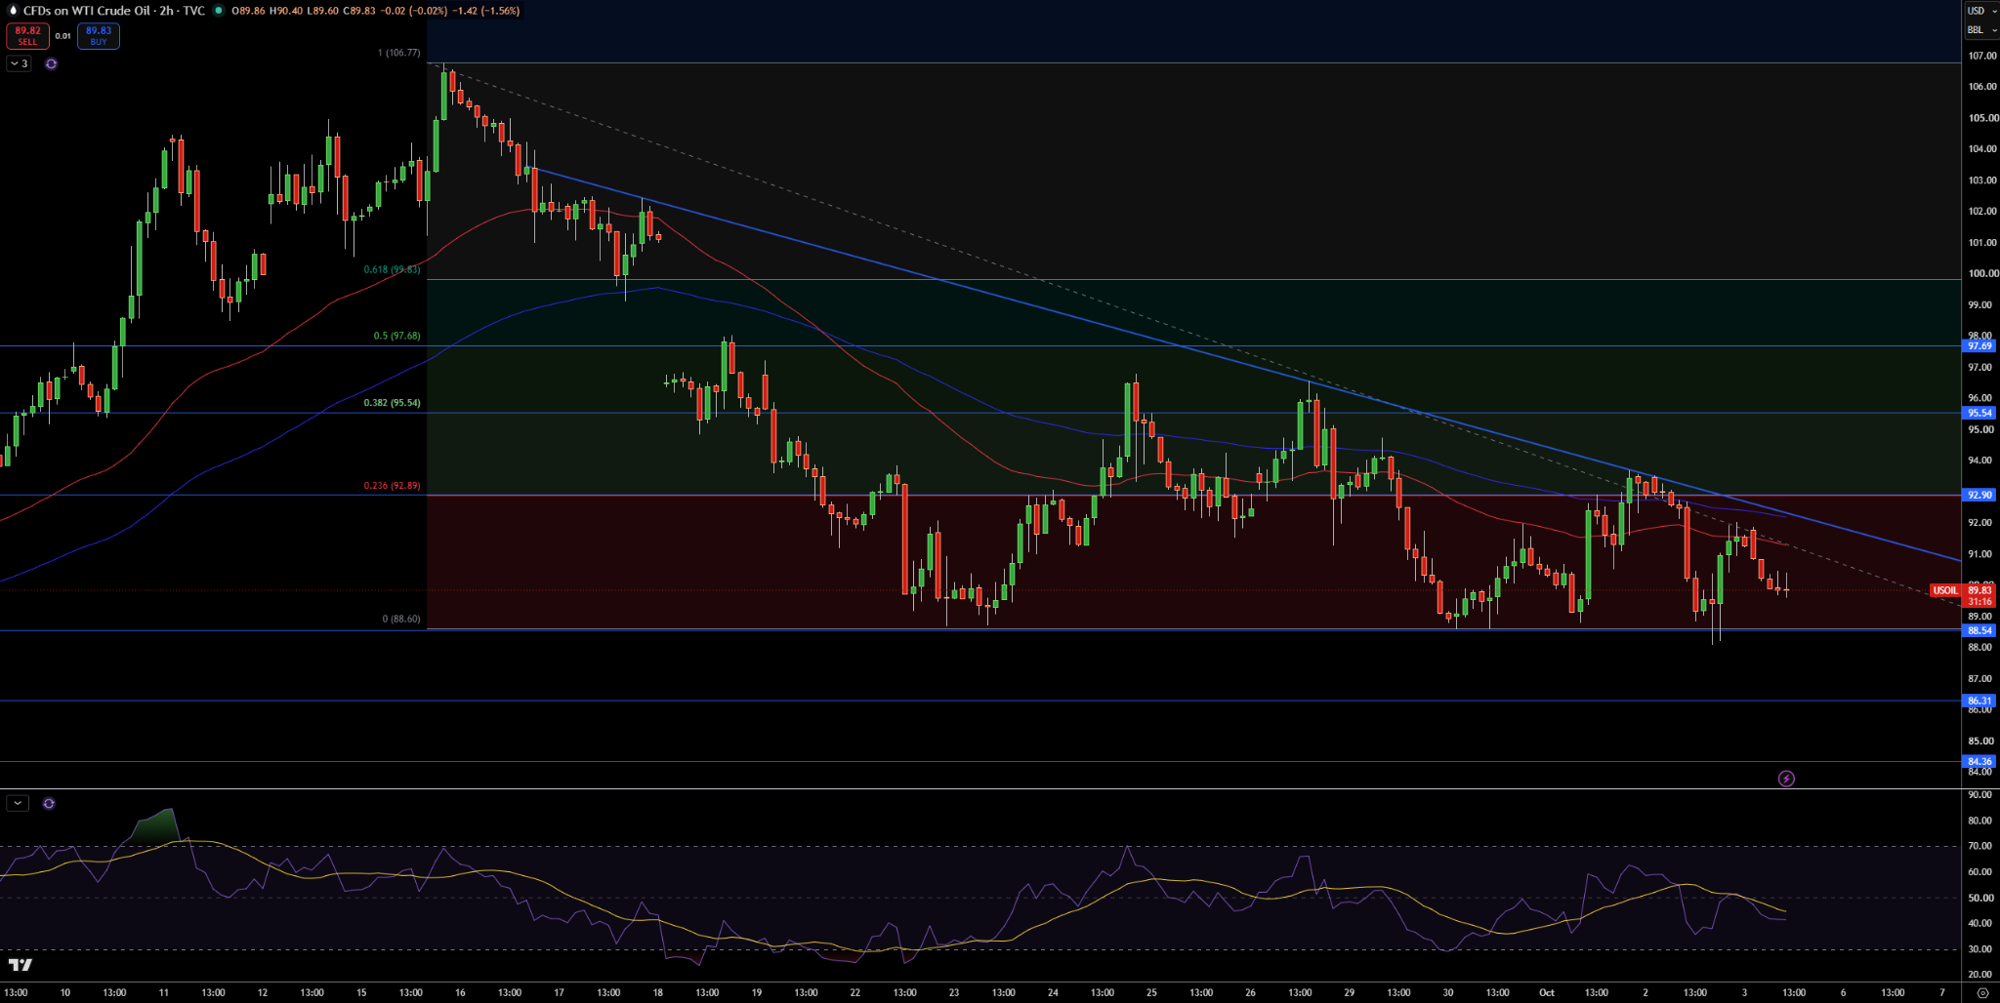Screen dimensions: 2000x1003
Task: Click Fib label 0.382 (95.54)
Action: tap(392, 402)
